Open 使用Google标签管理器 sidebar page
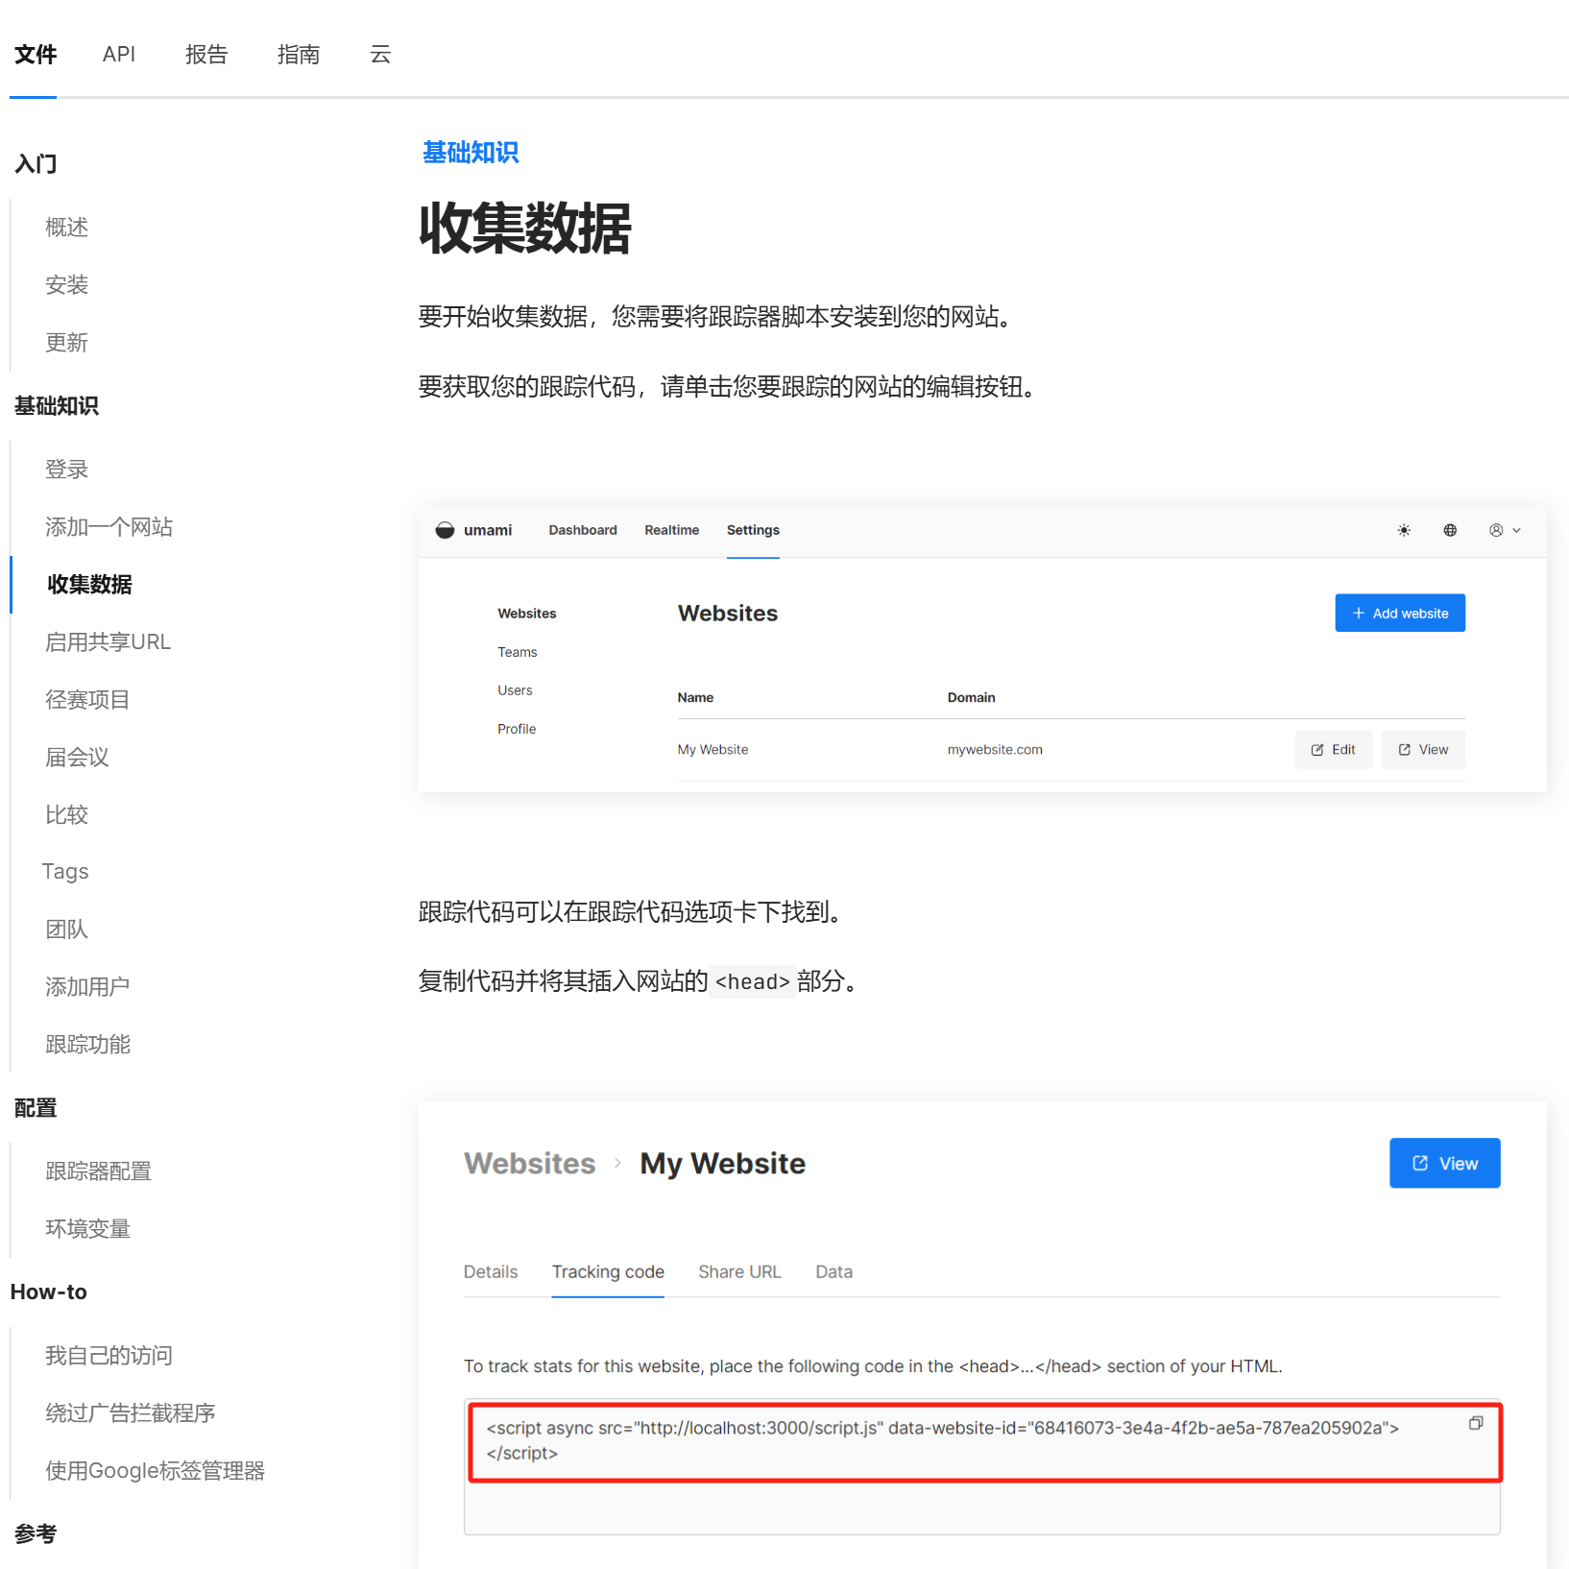Screen dimensions: 1569x1569 click(155, 1470)
